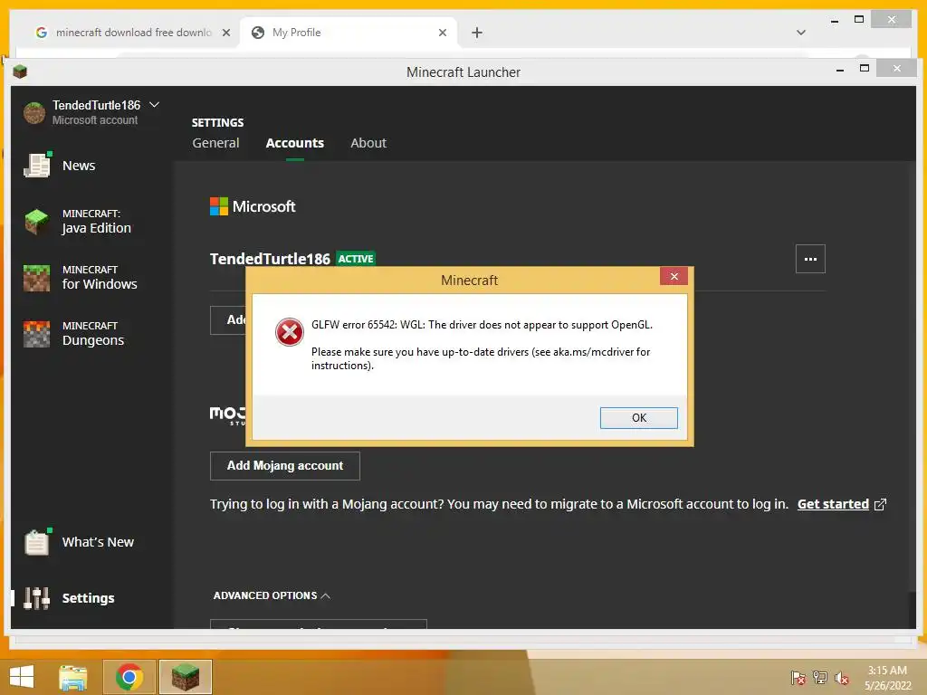This screenshot has width=927, height=695.
Task: Open Chrome tab search chevron
Action: (x=801, y=33)
